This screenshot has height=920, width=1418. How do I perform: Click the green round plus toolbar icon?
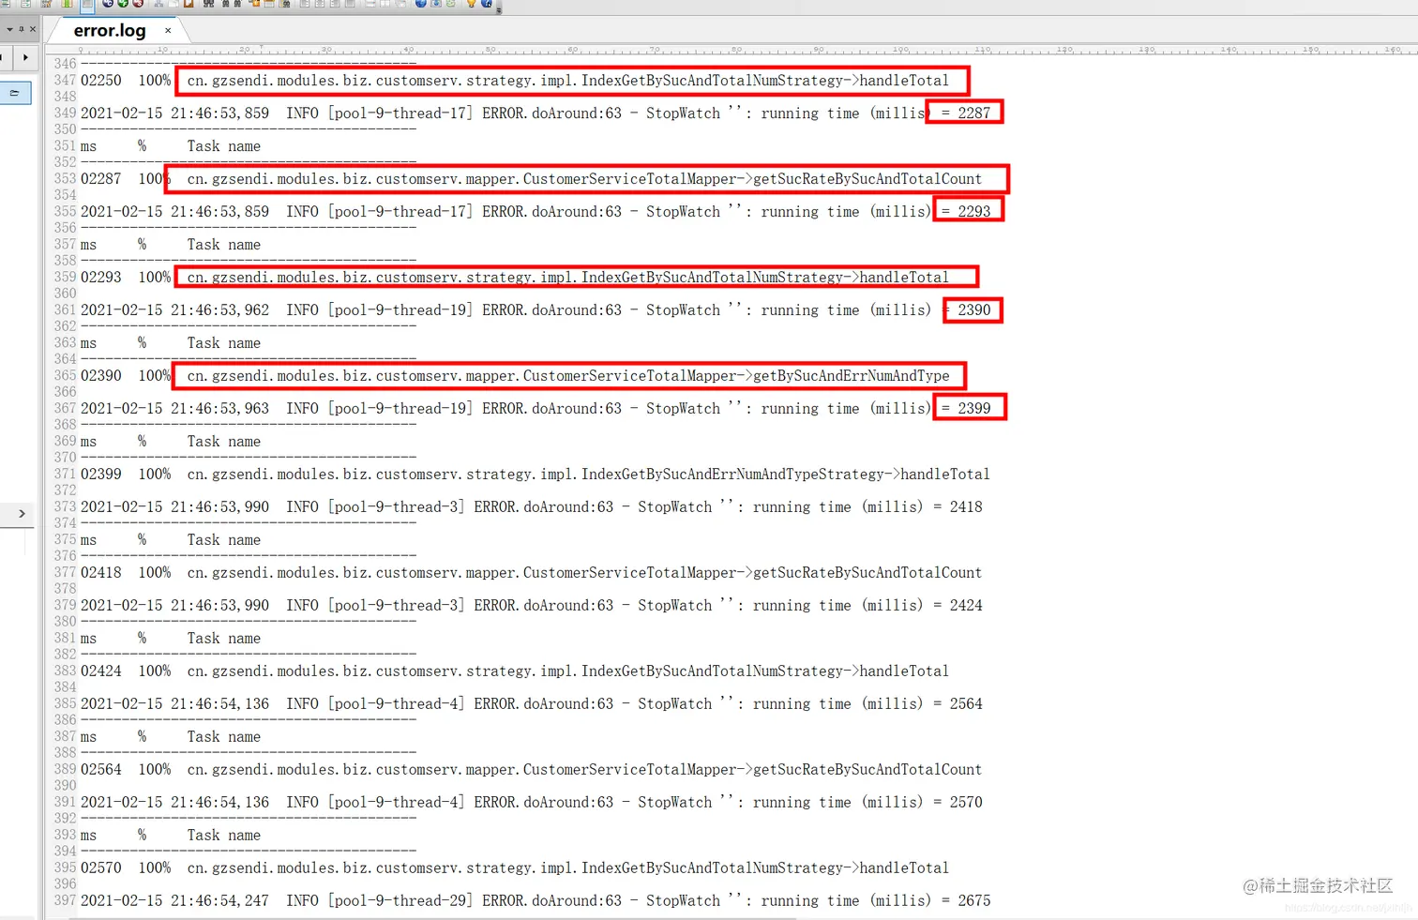(123, 4)
